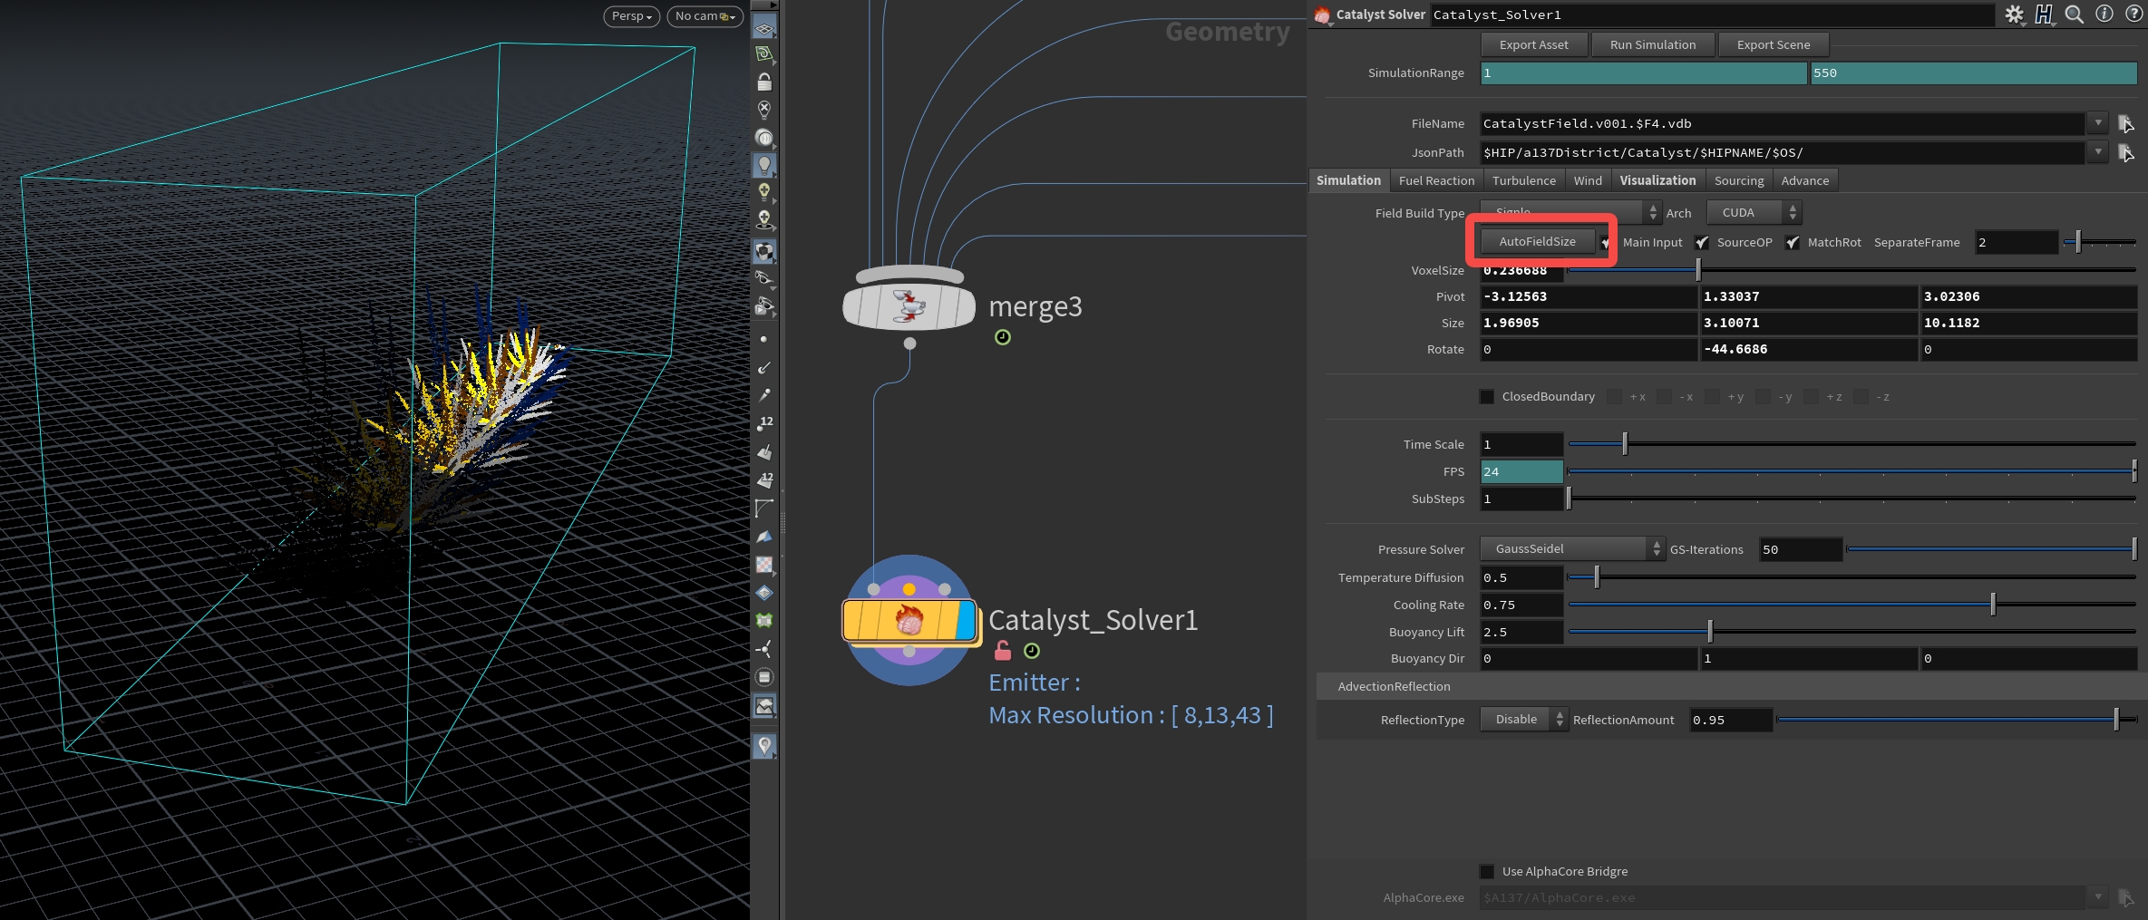Viewport: 2148px width, 920px height.
Task: Click the pin icon below the viewport toolbar
Action: click(764, 746)
